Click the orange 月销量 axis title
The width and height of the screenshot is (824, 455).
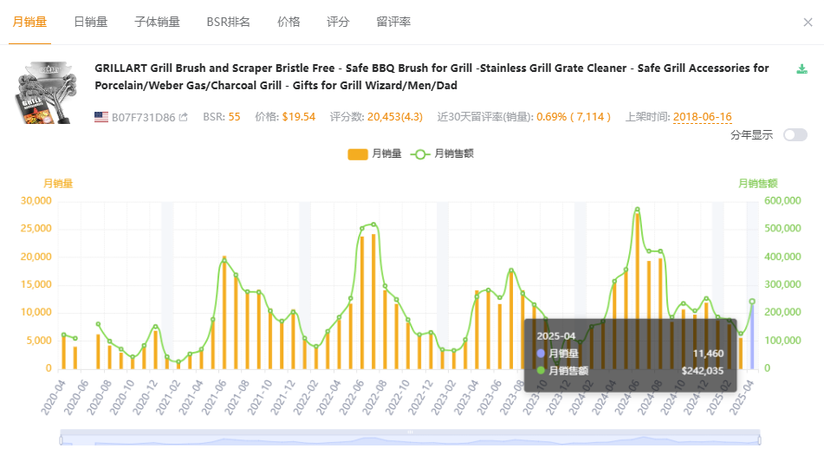point(58,184)
